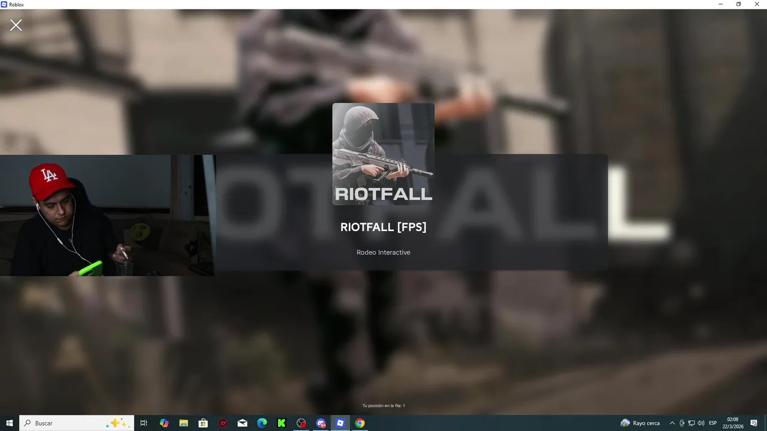Screen dimensions: 767x431
Task: Open the red circular app in taskbar
Action: coord(223,423)
